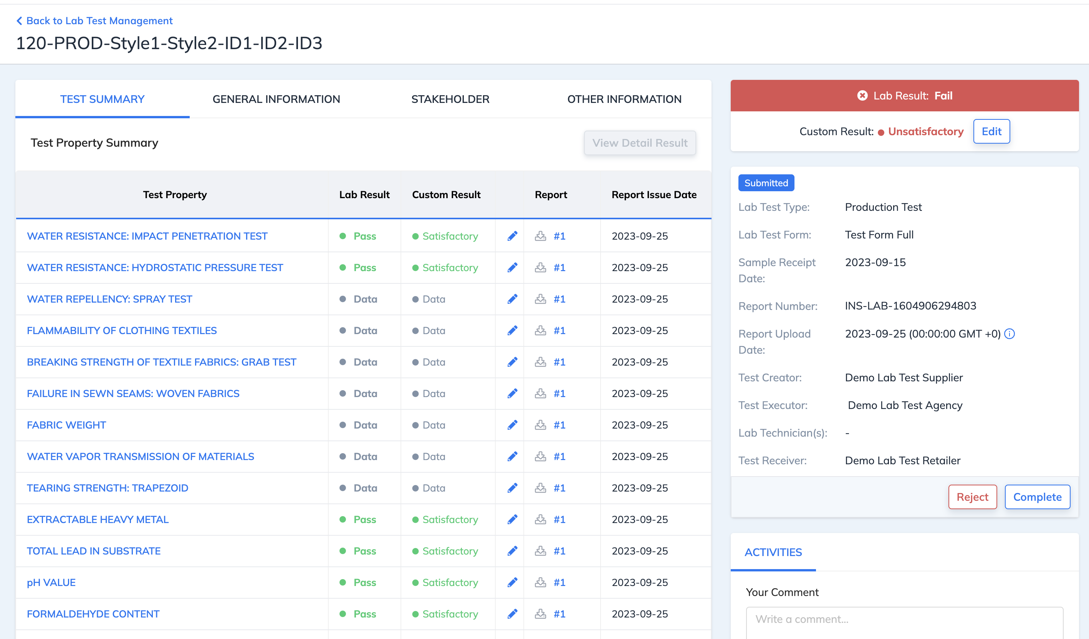Image resolution: width=1089 pixels, height=639 pixels.
Task: Download report for Fabric Weight row
Action: 540,425
